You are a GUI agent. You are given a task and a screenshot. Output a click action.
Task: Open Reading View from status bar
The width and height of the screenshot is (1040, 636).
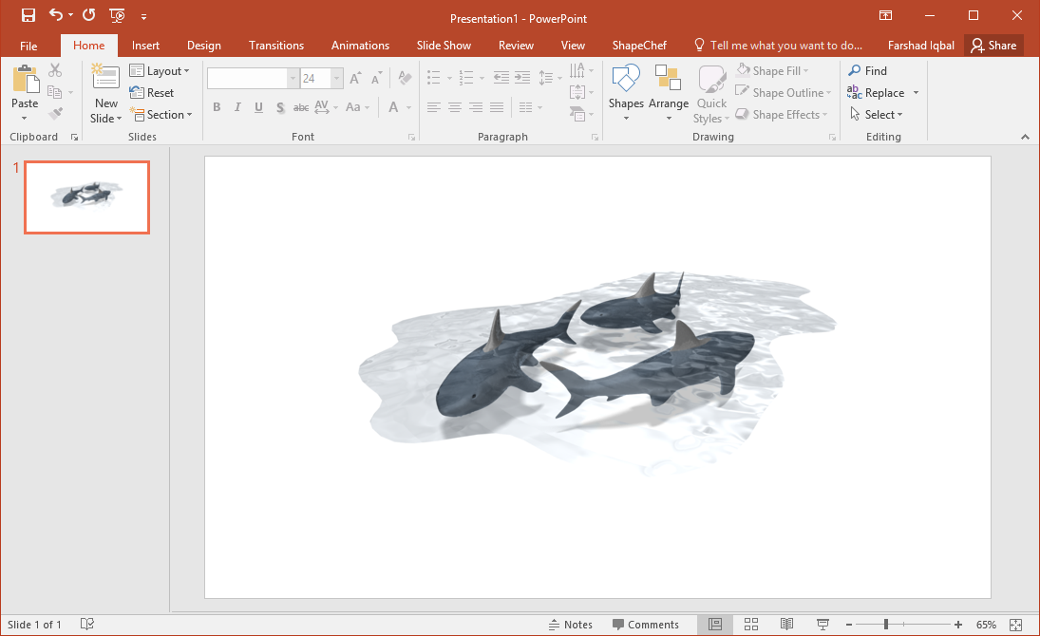coord(786,624)
